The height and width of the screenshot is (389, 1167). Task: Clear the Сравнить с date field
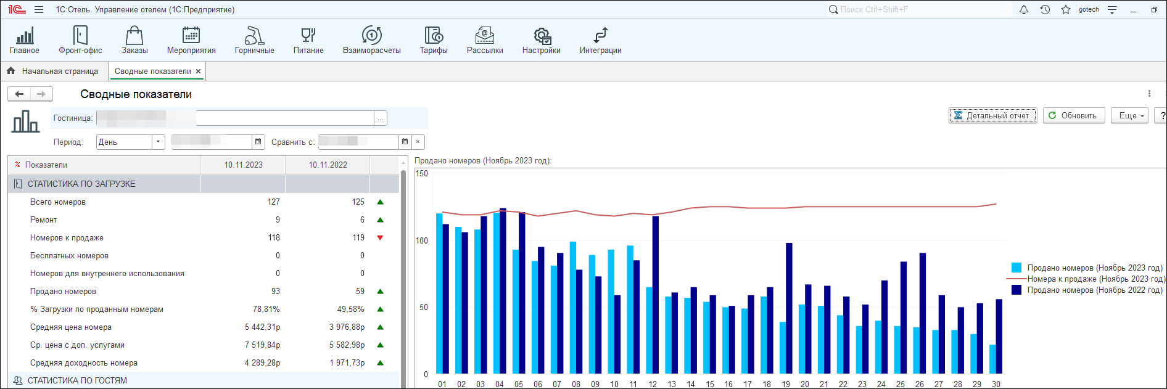(x=418, y=142)
